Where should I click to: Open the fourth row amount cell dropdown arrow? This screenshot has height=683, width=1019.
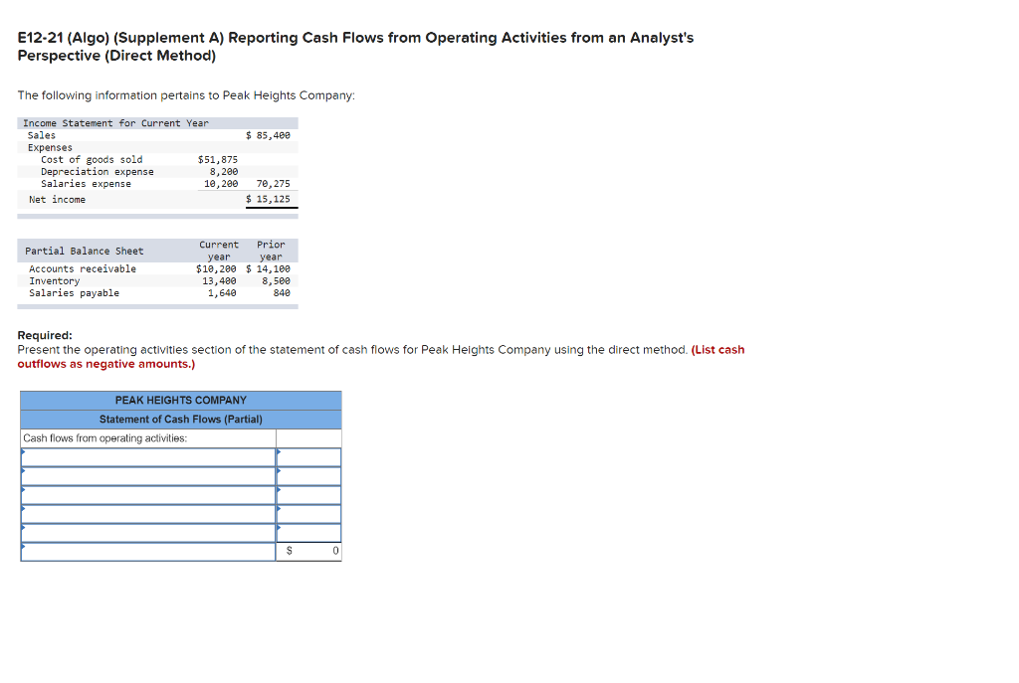[279, 508]
